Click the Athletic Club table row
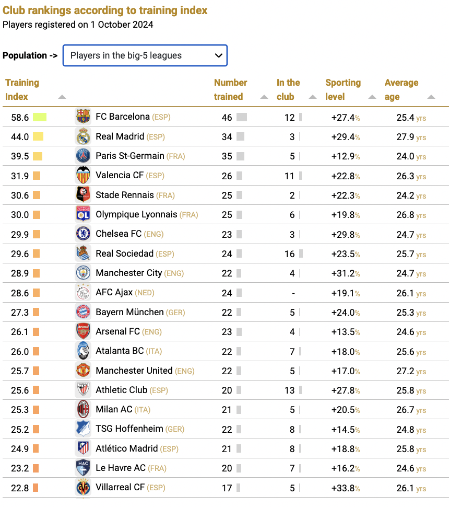Viewport: 449px width, 507px height. coord(226,390)
